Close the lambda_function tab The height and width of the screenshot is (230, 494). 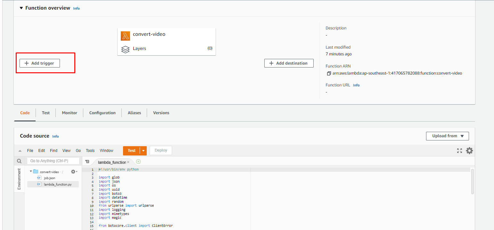(128, 162)
